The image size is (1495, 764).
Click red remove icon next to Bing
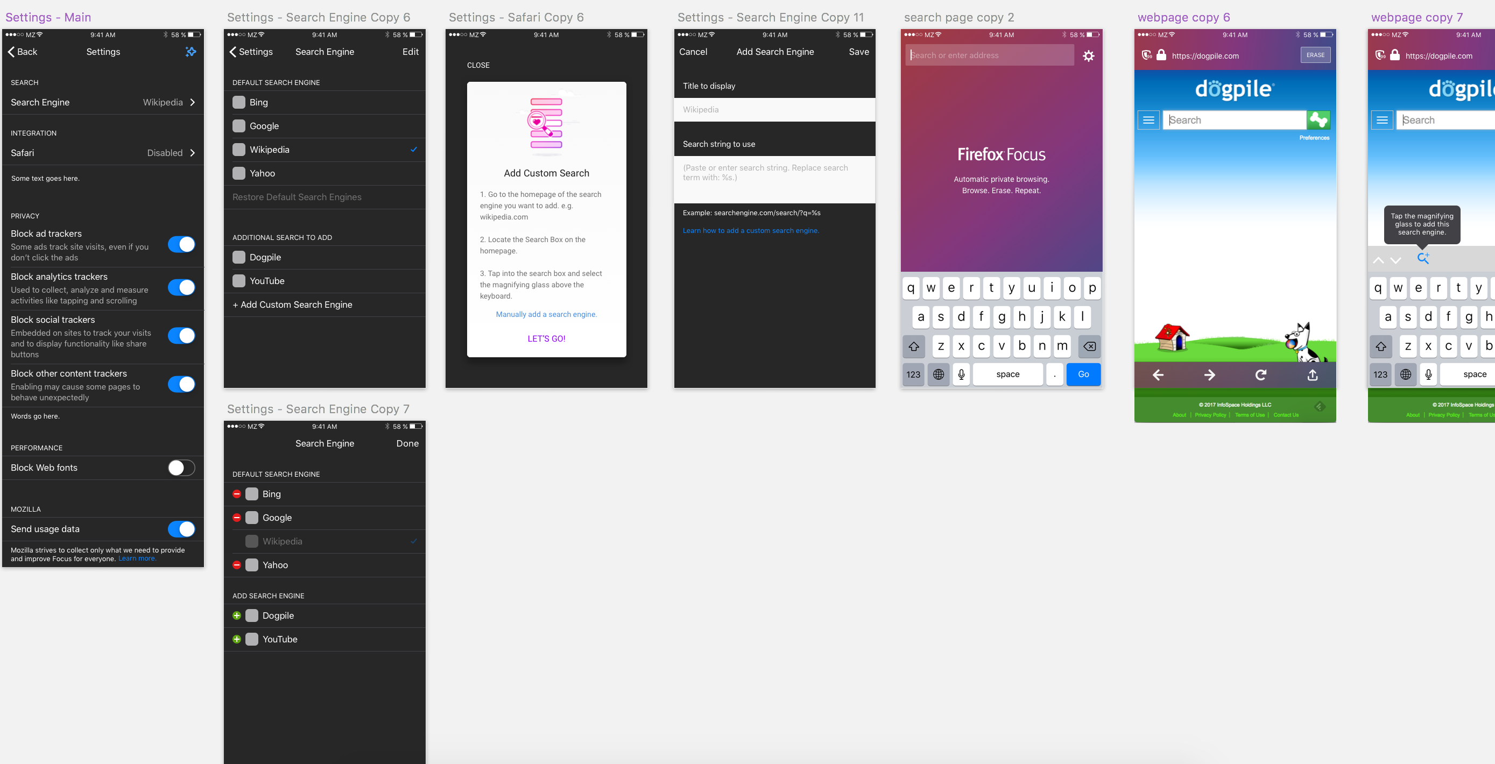click(x=237, y=494)
